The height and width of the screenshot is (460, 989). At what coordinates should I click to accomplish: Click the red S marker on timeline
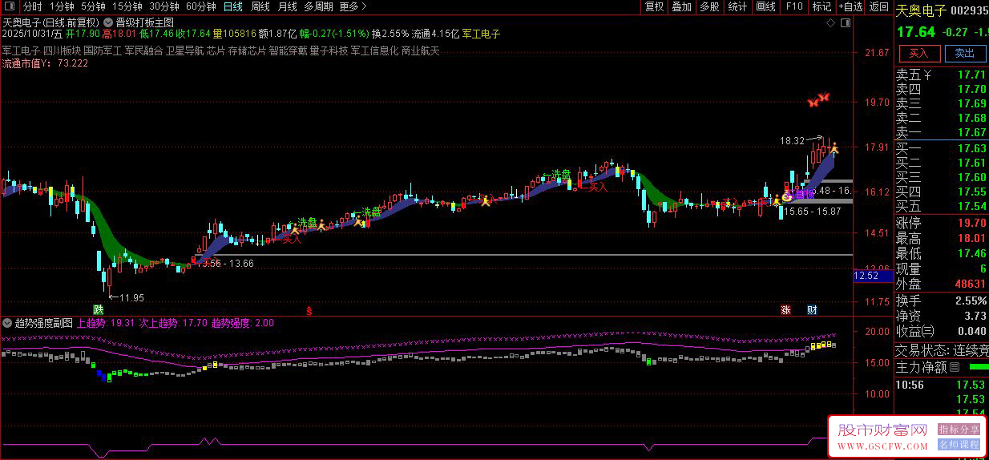click(x=310, y=309)
